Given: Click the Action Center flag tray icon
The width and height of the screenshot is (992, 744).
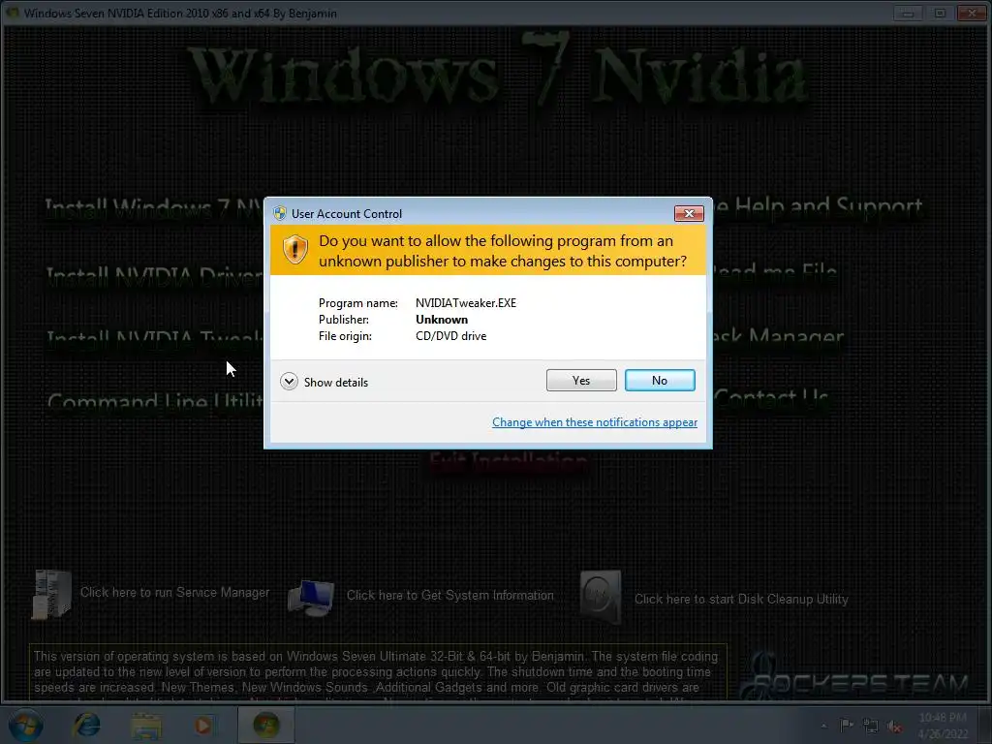Looking at the screenshot, I should (x=846, y=726).
